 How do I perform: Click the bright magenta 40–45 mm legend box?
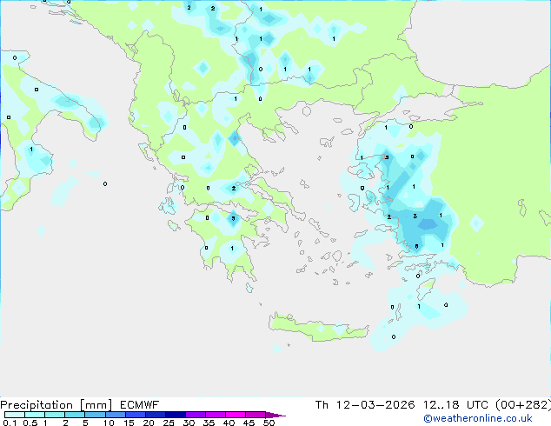[x=236, y=415]
